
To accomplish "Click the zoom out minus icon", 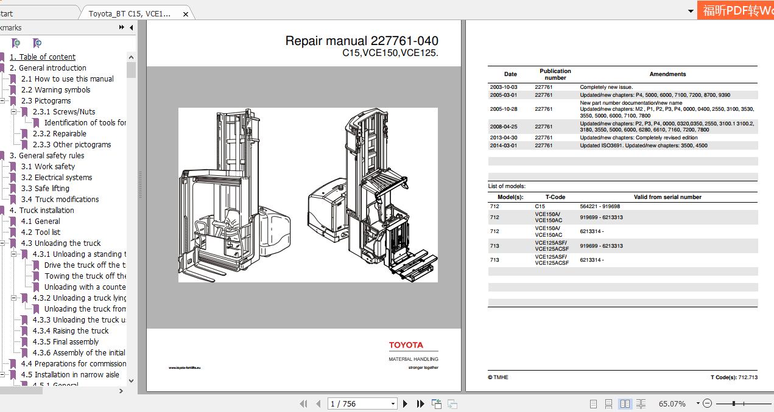I will pos(707,403).
